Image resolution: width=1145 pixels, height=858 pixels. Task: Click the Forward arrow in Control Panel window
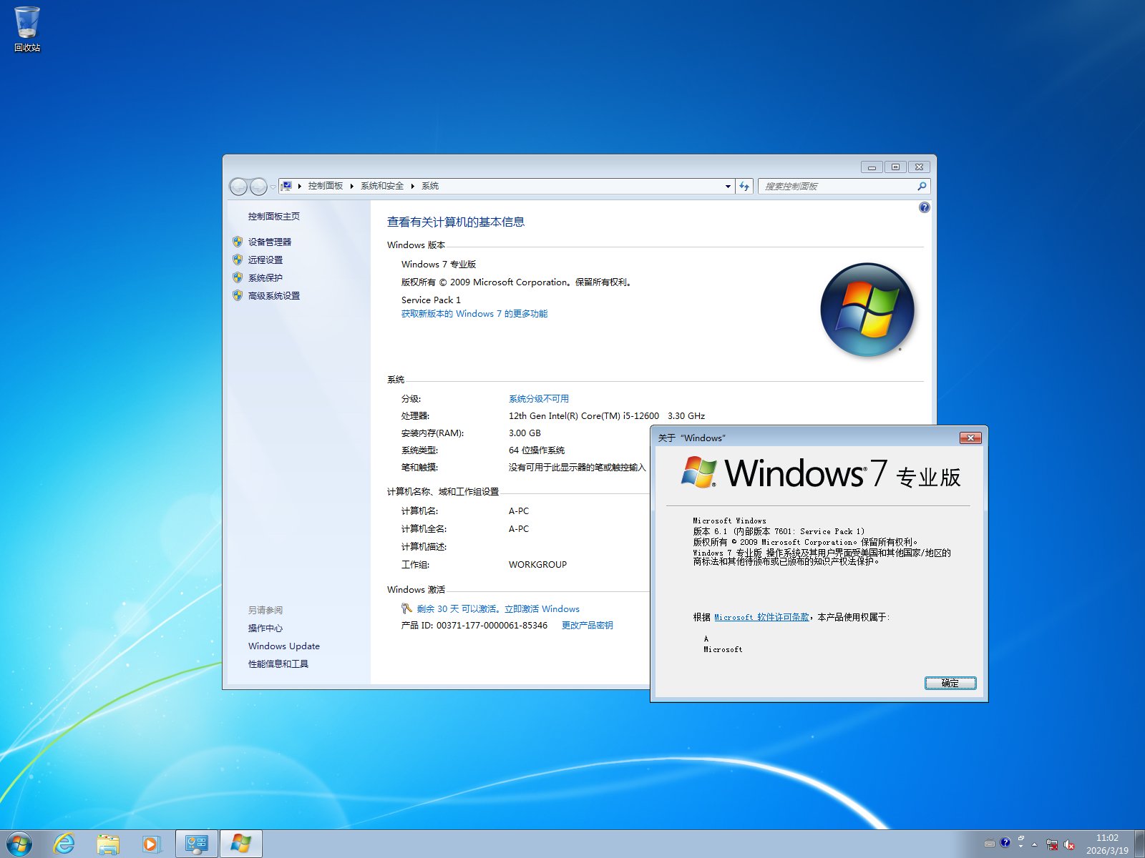[258, 187]
